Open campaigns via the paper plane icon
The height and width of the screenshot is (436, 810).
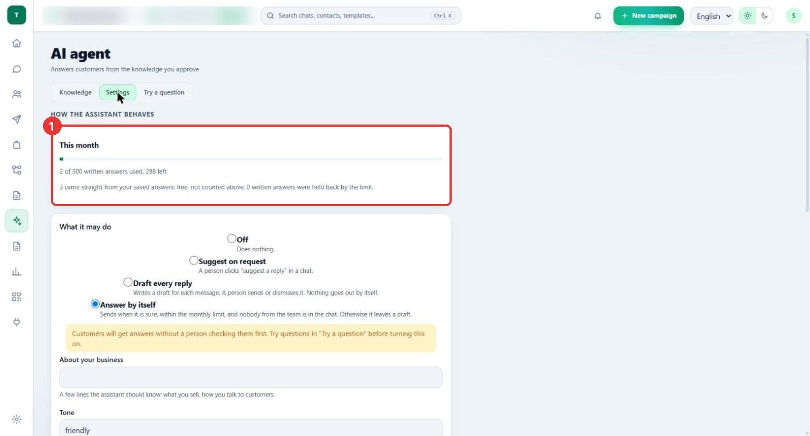pos(17,119)
